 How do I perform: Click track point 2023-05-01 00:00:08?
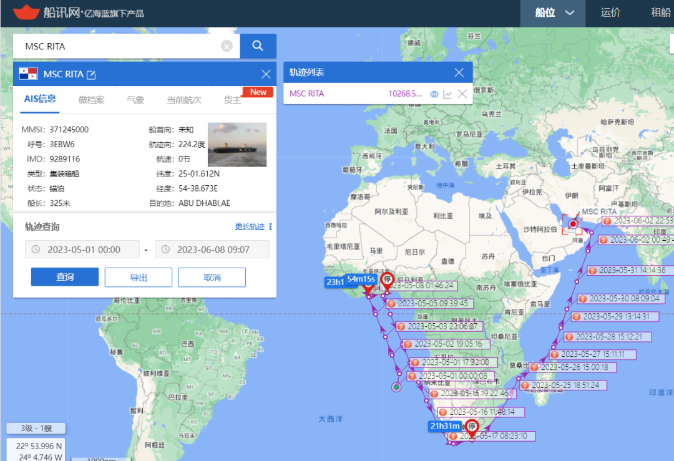451,376
